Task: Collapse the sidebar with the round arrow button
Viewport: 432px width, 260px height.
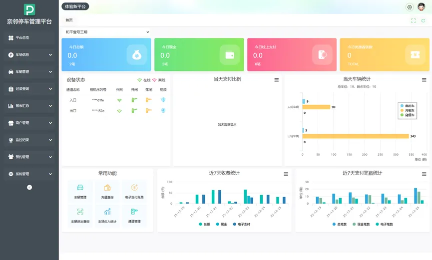Action: coord(29,187)
